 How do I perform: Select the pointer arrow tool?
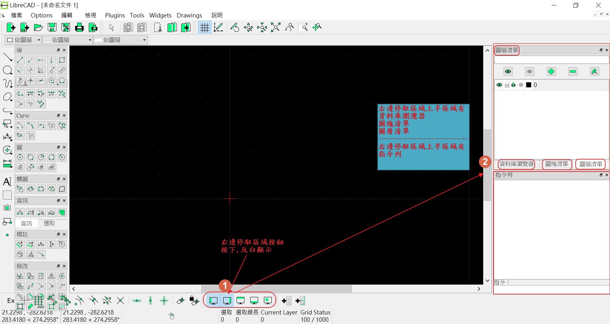(x=112, y=28)
